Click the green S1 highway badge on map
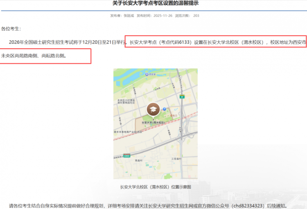Screen dimensions: 307x209 (x=182, y=97)
